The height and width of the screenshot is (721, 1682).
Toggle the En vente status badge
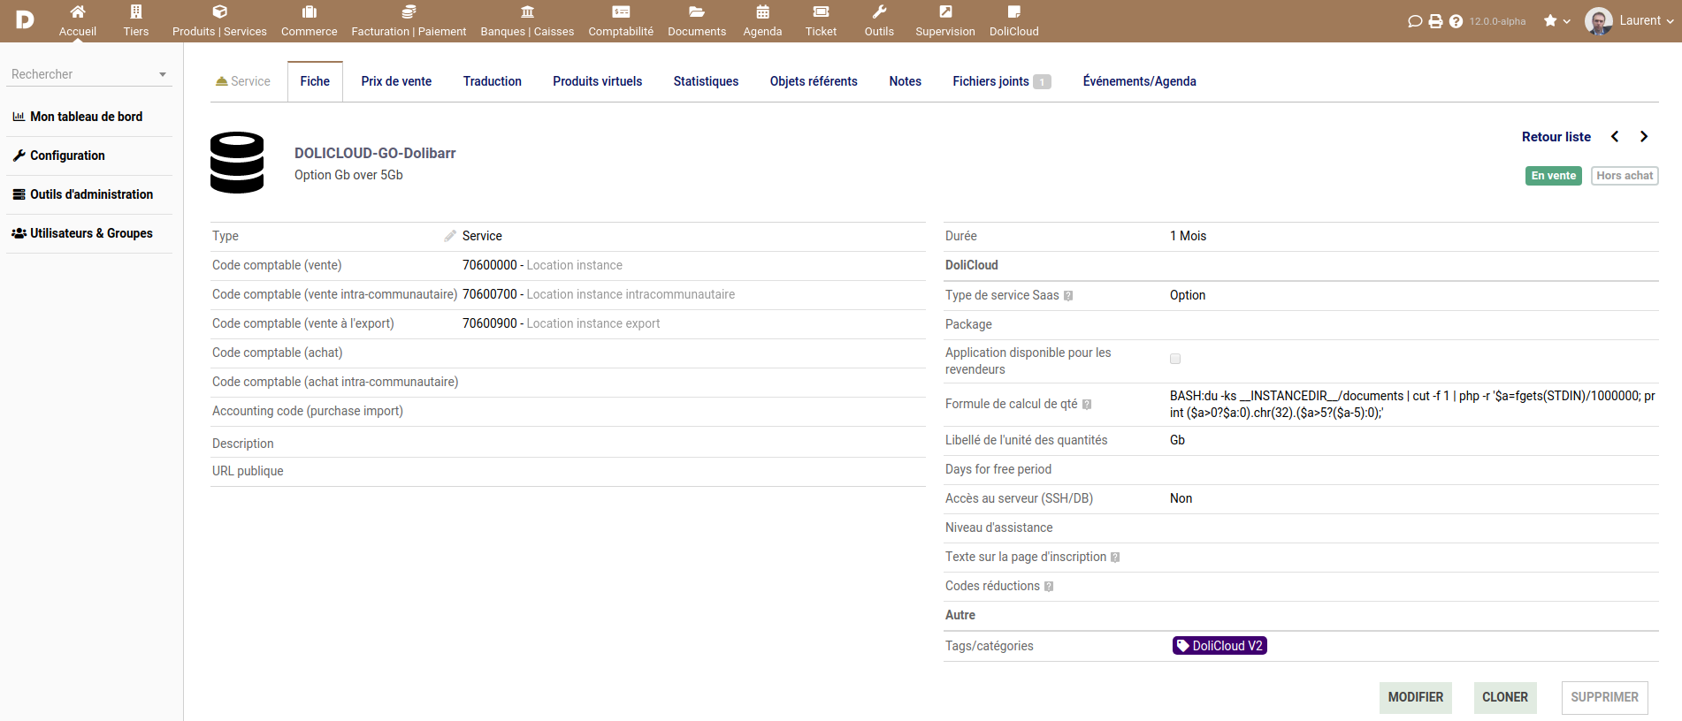1554,176
